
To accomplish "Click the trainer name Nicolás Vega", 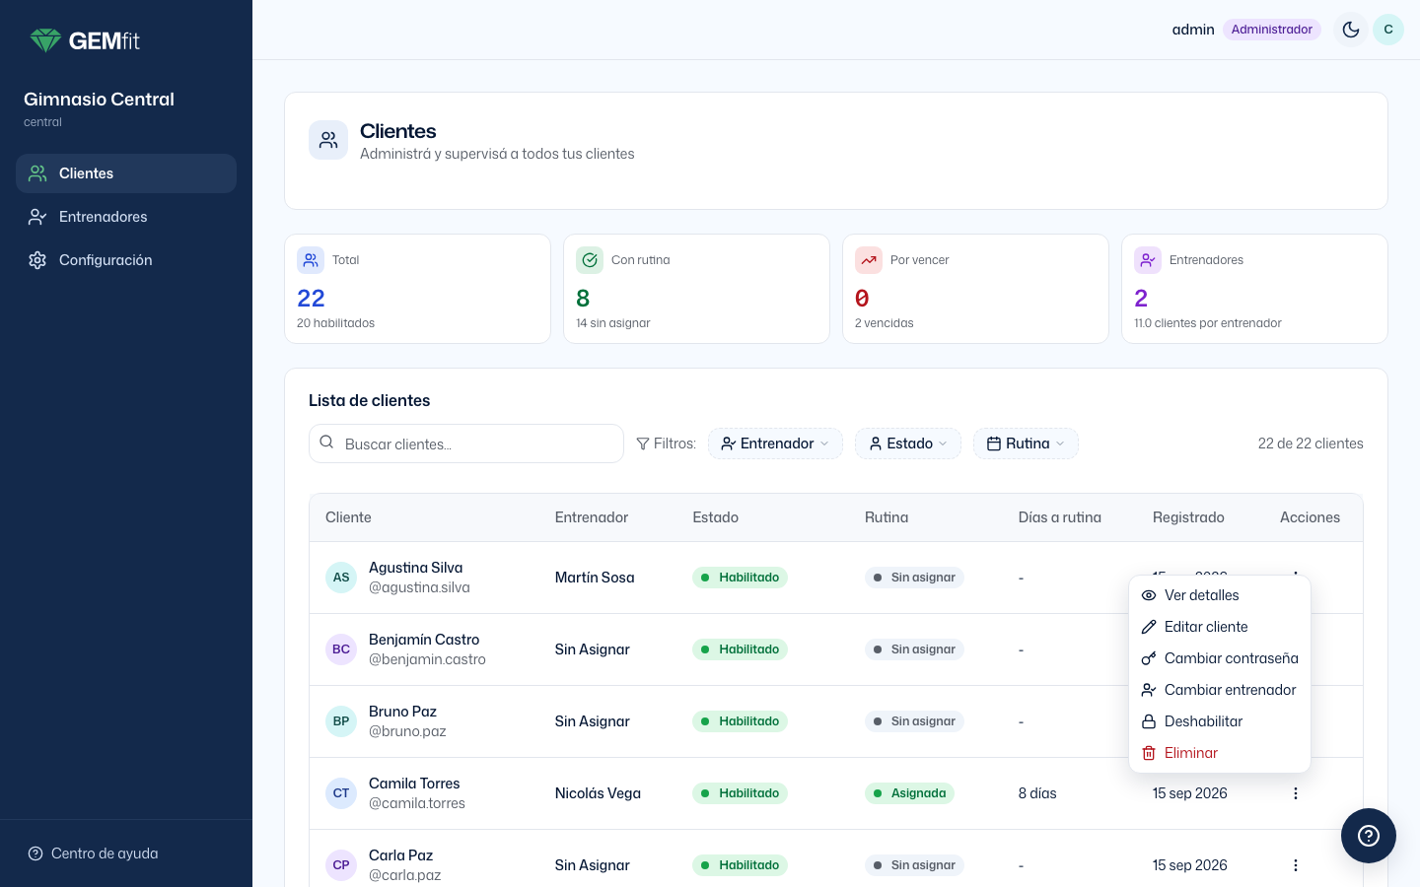I will (x=598, y=793).
